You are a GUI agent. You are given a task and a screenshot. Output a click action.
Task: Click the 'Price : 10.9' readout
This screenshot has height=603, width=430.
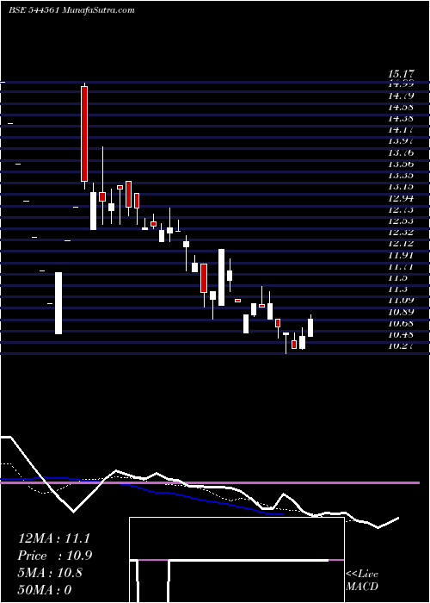pyautogui.click(x=55, y=556)
